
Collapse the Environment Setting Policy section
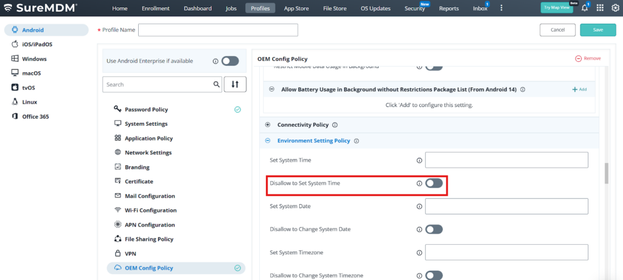268,141
